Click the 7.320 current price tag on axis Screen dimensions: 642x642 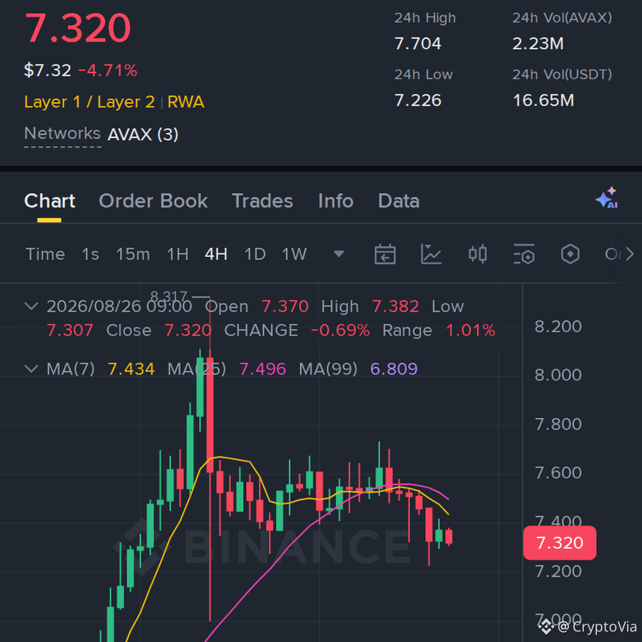[560, 543]
